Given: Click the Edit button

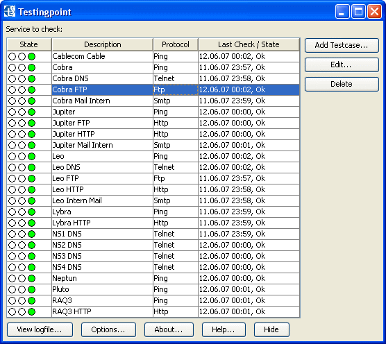Looking at the screenshot, I should (342, 64).
